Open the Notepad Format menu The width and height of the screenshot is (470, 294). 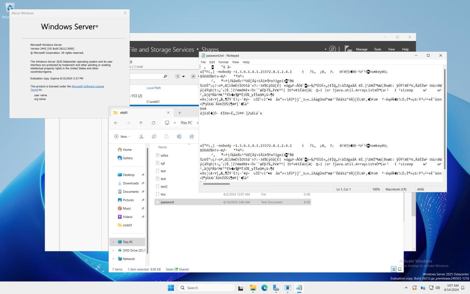coord(223,62)
